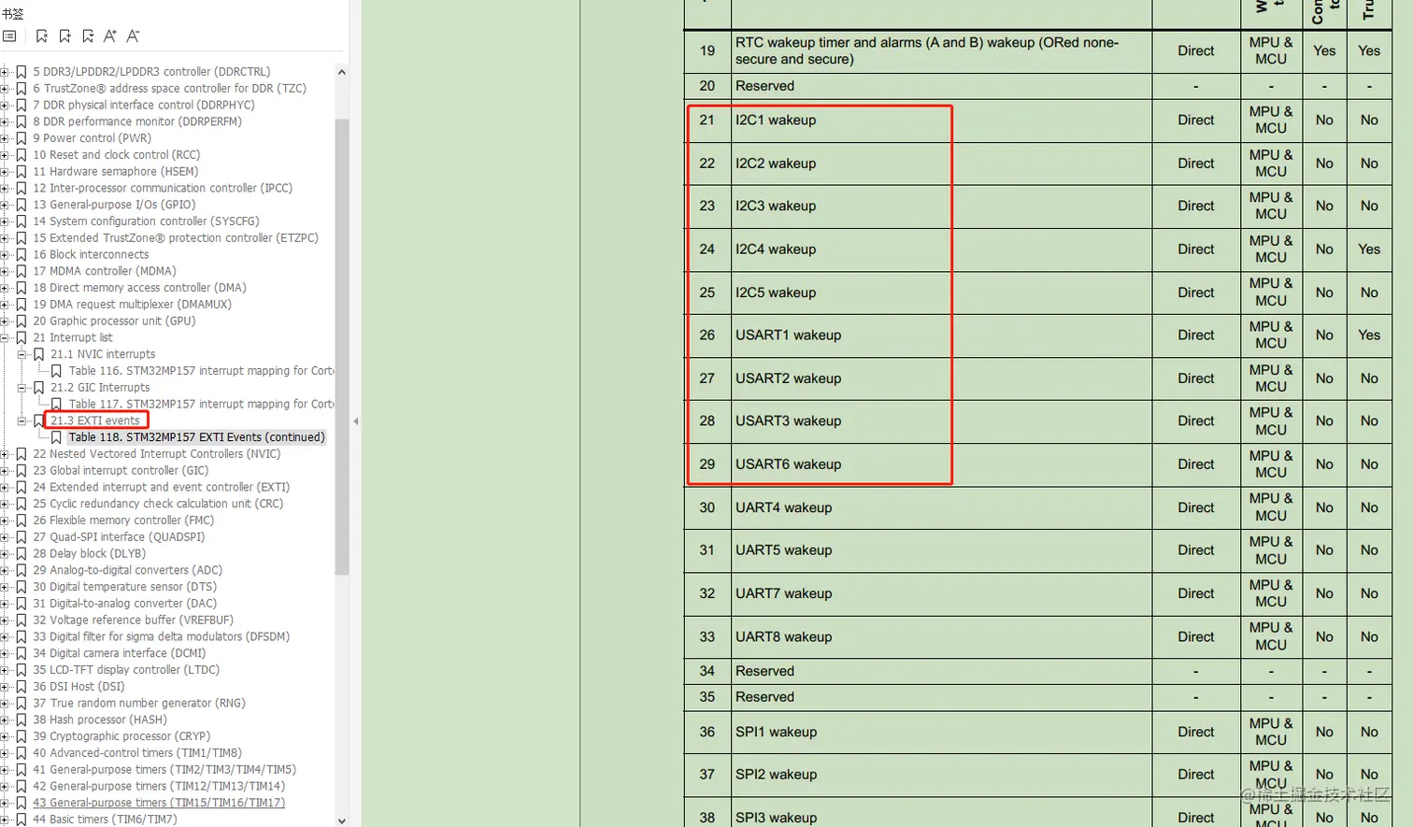Click the bookmark panel scroll up arrow

coord(341,72)
